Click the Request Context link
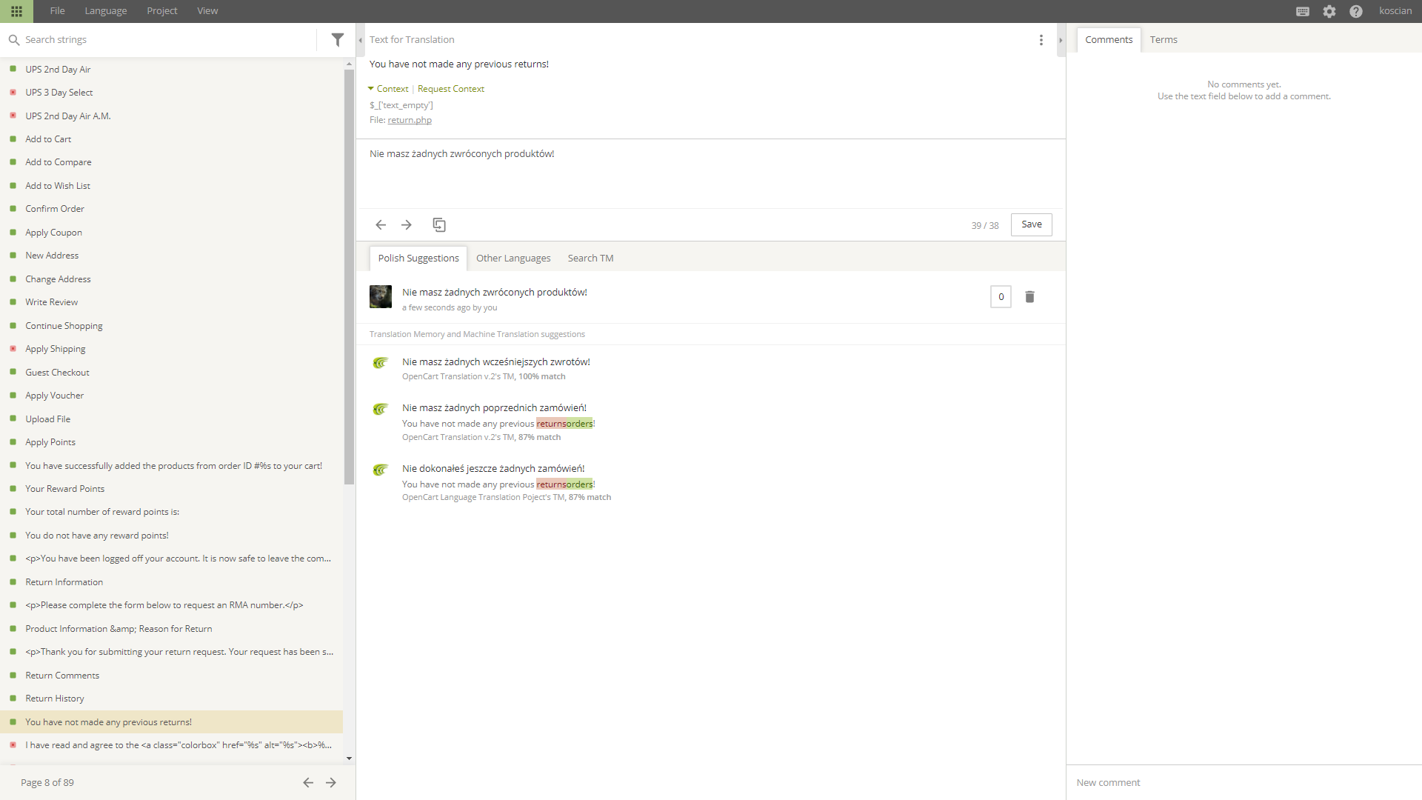Image resolution: width=1422 pixels, height=800 pixels. (x=451, y=89)
